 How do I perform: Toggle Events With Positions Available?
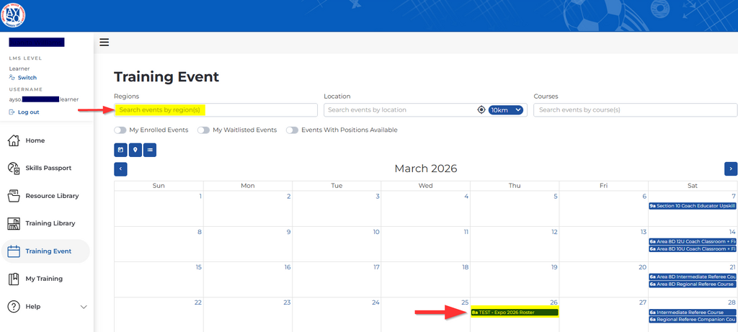292,130
